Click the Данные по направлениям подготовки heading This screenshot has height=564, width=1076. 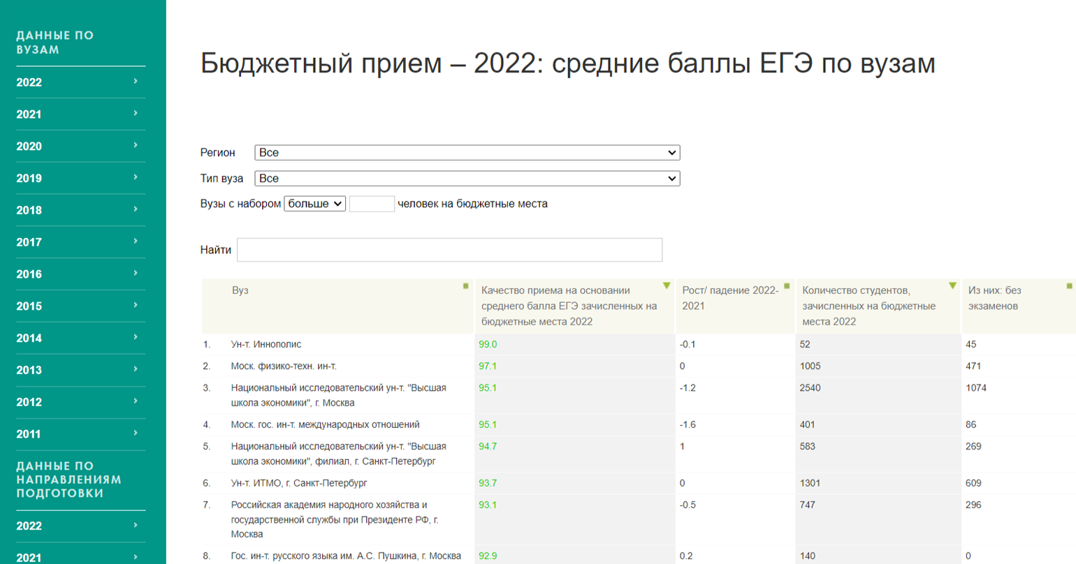[69, 480]
